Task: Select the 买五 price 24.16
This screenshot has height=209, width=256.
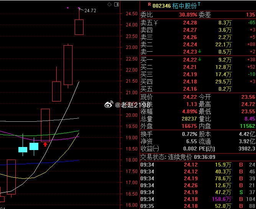Action: [190, 89]
